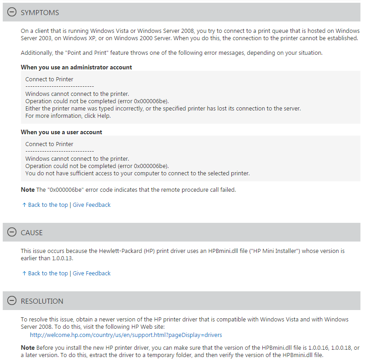Click the 'When you use a user account' heading
Screen dimensions: 365x363
61,132
